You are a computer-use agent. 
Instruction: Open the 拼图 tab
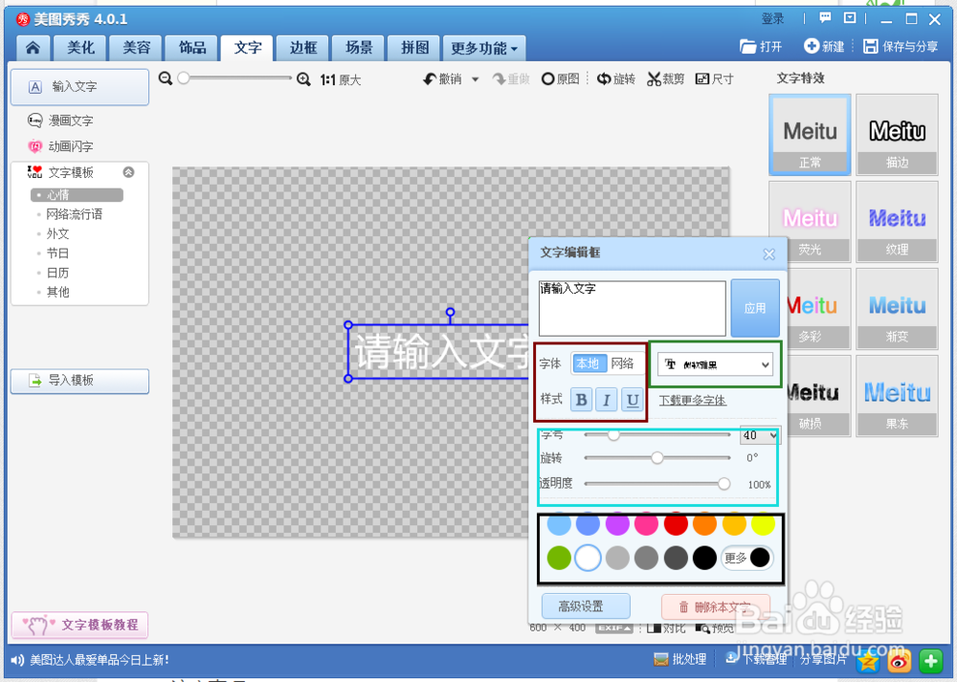(x=415, y=48)
